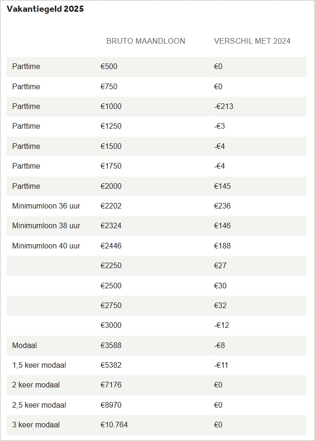Click the "Minimumloon 40 uur" row label
The width and height of the screenshot is (315, 441).
coord(46,246)
